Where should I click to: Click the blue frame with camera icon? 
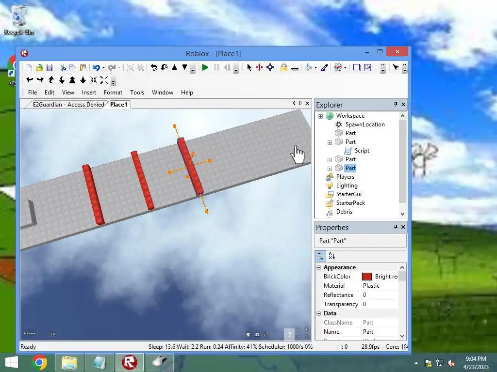tap(367, 67)
